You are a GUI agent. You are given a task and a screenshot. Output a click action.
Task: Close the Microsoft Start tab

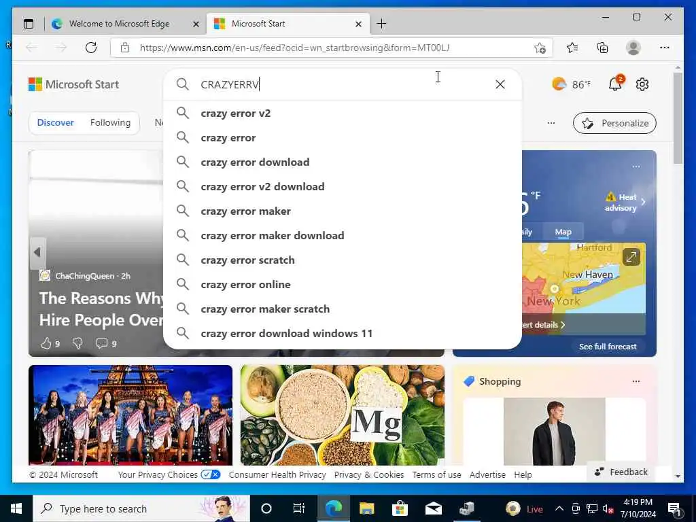359,24
